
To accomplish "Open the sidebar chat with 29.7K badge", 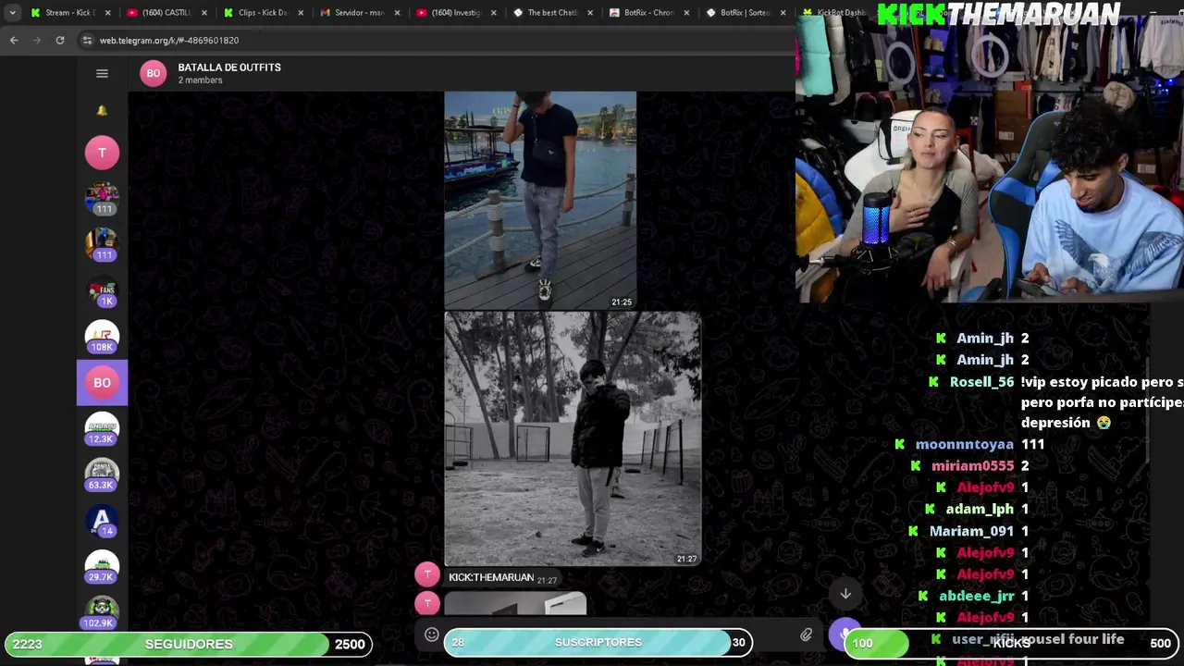I will point(102,567).
